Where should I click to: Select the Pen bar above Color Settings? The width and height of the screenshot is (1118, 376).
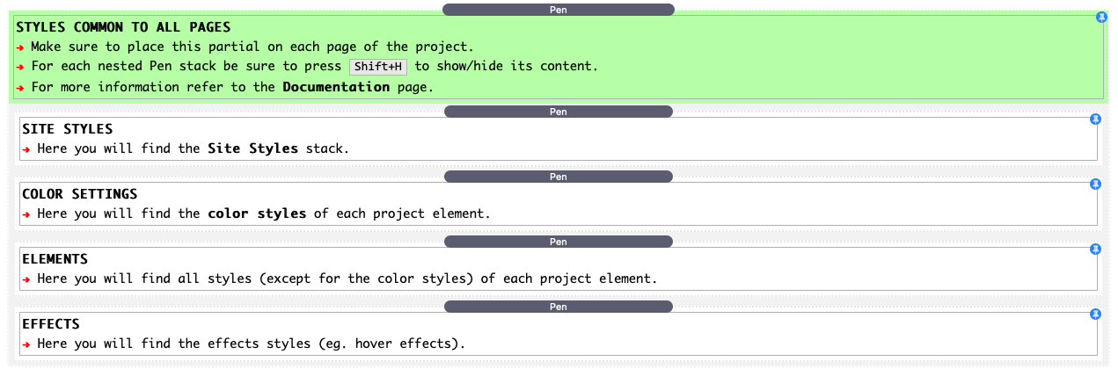pyautogui.click(x=558, y=177)
